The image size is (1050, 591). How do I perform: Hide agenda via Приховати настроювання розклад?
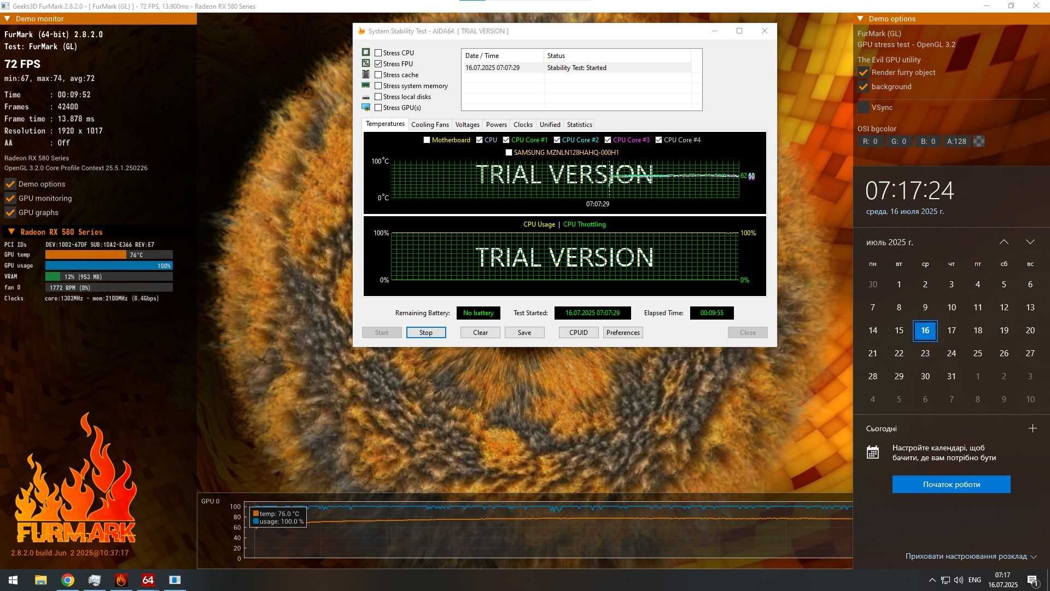click(971, 557)
